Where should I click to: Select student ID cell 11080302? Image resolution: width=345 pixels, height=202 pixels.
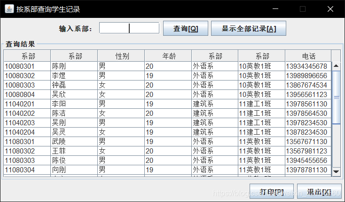tap(27, 151)
